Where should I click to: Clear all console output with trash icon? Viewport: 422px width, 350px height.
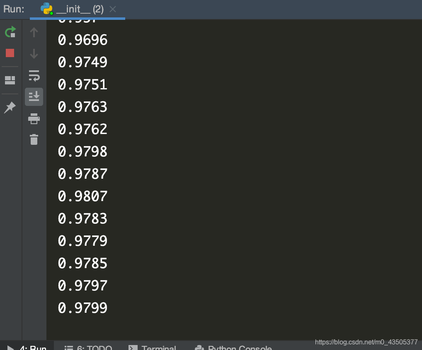pos(34,139)
